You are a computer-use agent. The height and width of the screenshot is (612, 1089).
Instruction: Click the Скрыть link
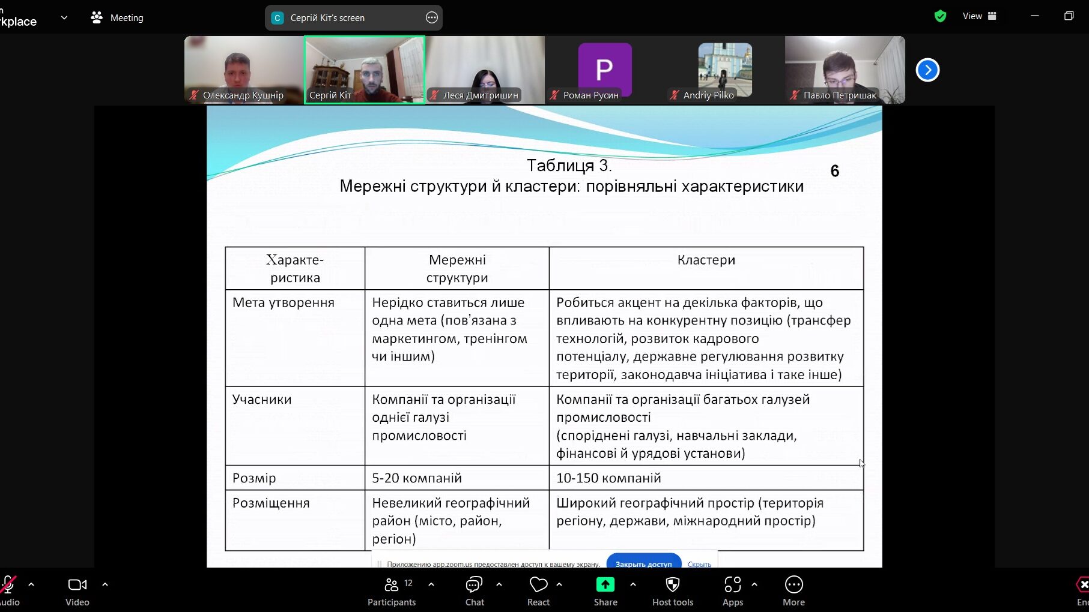[x=699, y=564]
